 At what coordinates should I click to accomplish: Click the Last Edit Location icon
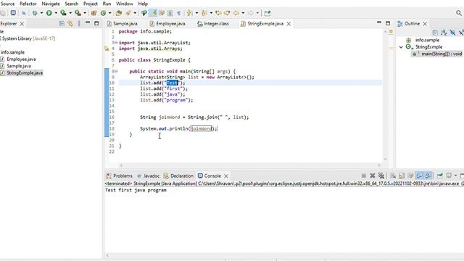218,13
